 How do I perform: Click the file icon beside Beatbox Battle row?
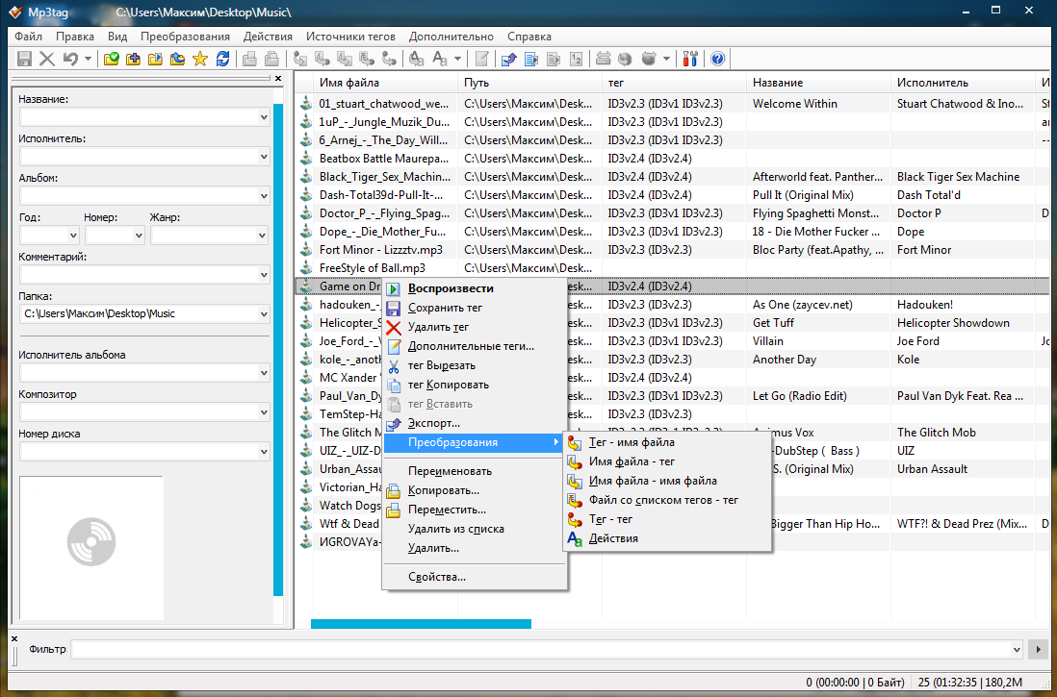(x=305, y=159)
